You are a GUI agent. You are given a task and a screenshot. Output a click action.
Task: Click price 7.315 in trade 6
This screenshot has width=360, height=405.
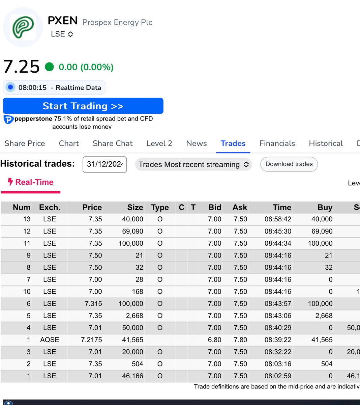coord(93,303)
